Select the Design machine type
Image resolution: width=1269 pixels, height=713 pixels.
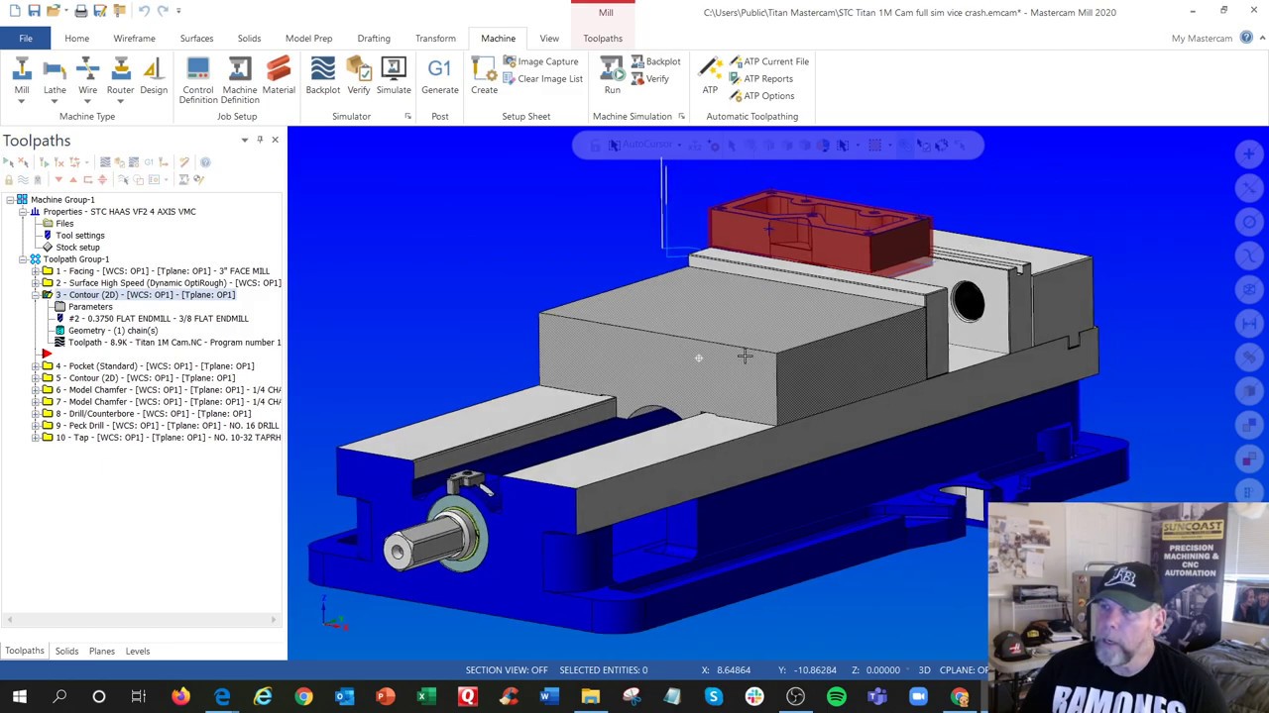(x=154, y=77)
